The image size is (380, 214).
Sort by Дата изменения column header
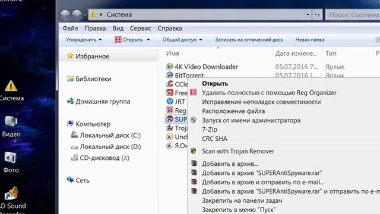click(x=296, y=53)
